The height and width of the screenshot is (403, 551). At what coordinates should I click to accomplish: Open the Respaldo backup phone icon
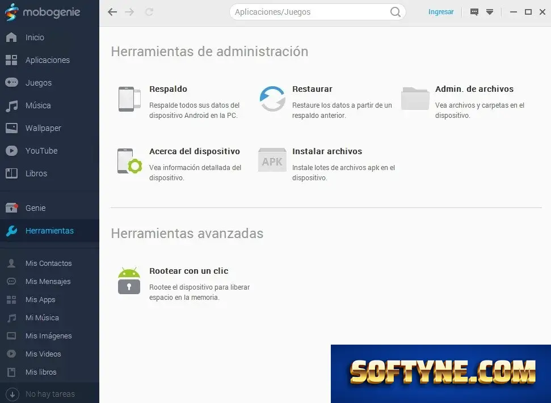click(x=129, y=99)
